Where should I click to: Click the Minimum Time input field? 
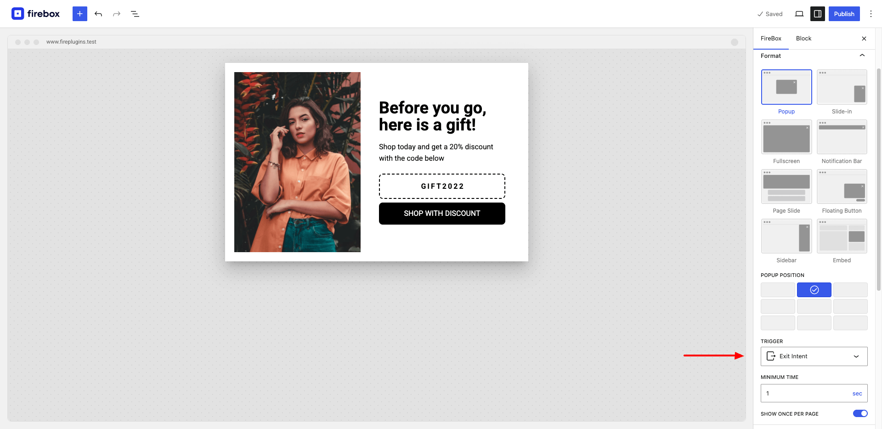(805, 393)
